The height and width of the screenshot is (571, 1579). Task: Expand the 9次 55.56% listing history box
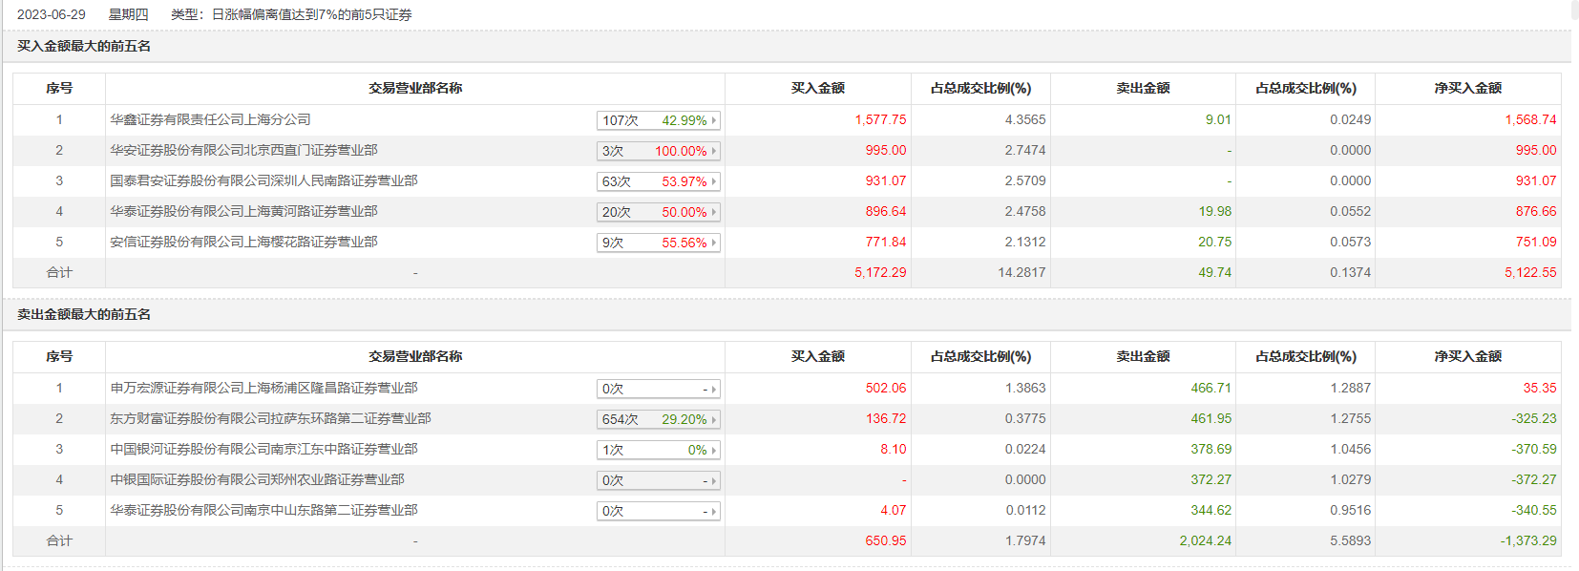coord(713,243)
